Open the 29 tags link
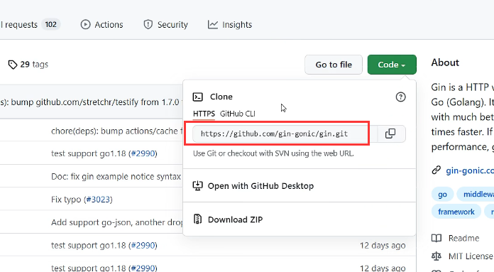This screenshot has height=272, width=494. (28, 65)
